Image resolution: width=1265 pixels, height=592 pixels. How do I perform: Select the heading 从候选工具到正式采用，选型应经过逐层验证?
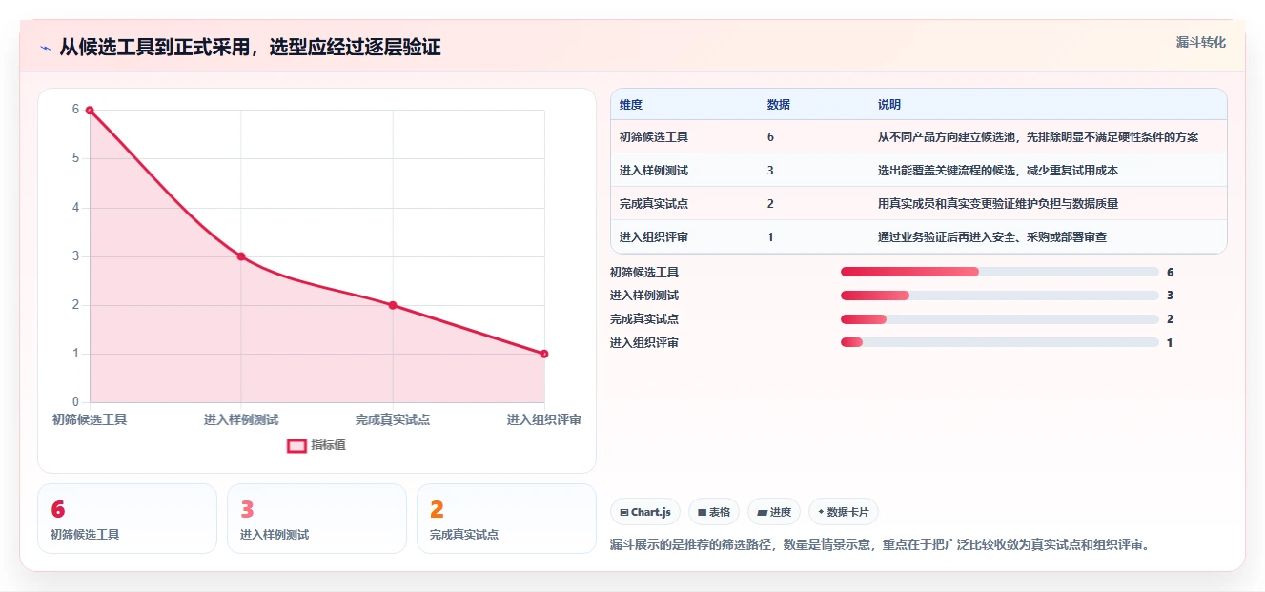(250, 47)
